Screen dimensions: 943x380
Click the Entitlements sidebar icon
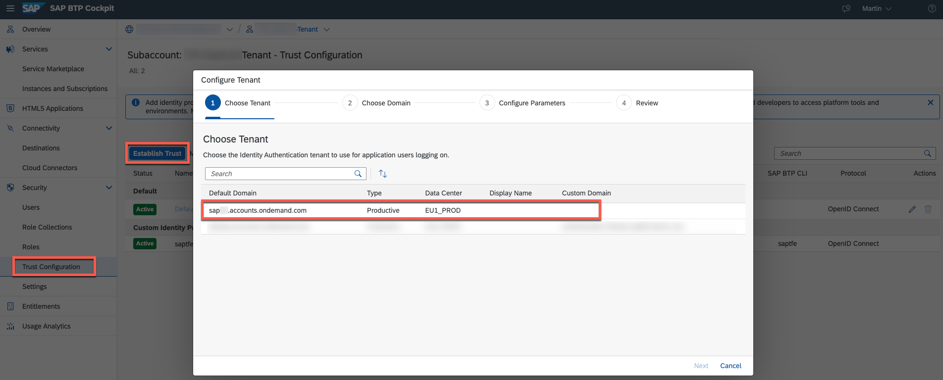tap(10, 306)
